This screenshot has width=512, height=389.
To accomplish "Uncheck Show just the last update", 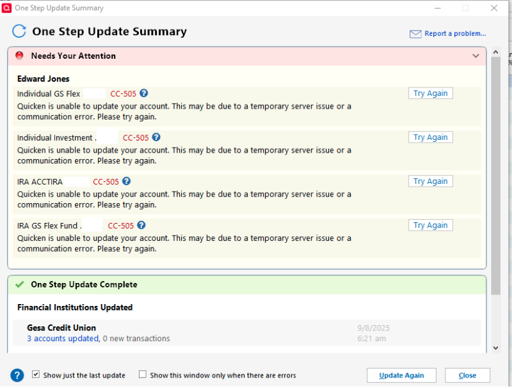I will (x=36, y=374).
